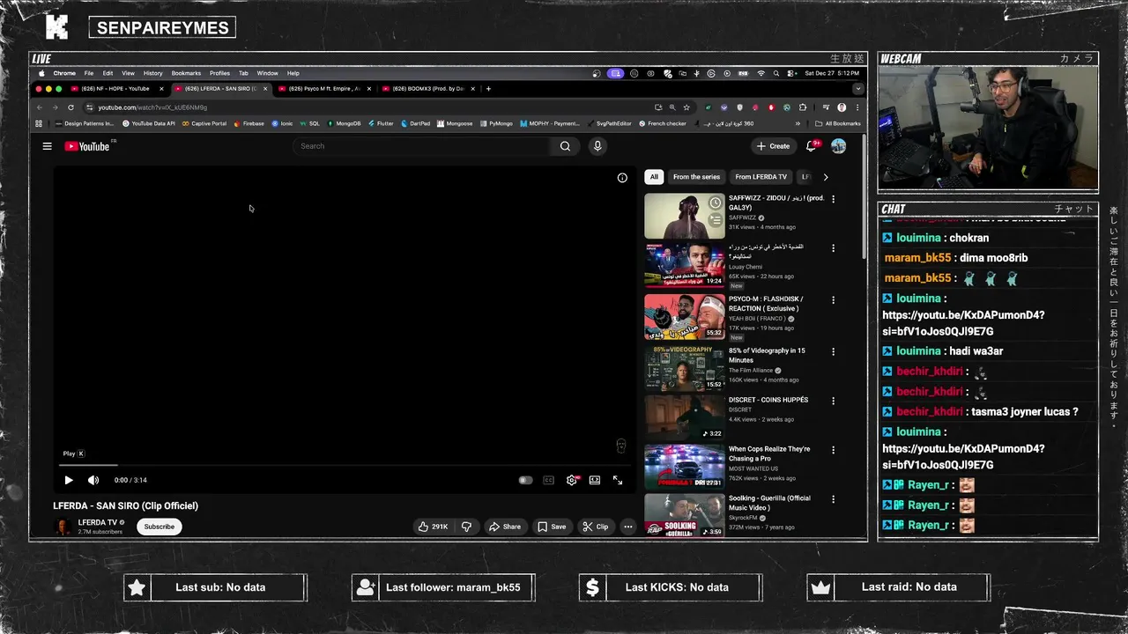Open a new Chrome tab

[x=488, y=89]
